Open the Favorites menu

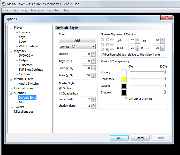pos(53,10)
